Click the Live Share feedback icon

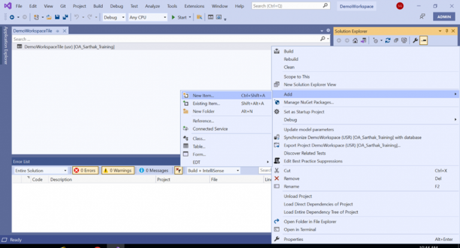click(422, 17)
